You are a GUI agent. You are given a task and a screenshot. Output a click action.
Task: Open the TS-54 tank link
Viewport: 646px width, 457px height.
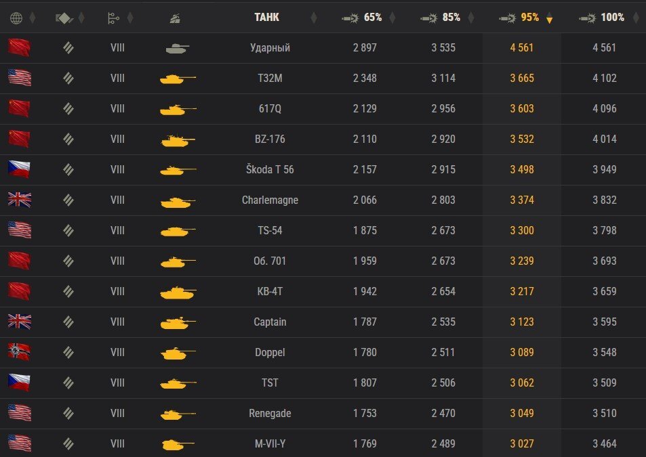click(270, 230)
